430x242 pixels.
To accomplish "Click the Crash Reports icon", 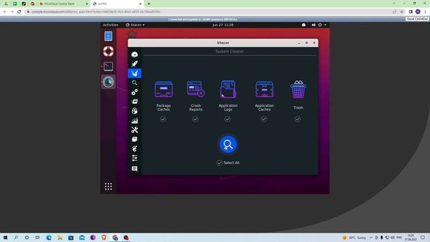I will click(x=196, y=89).
